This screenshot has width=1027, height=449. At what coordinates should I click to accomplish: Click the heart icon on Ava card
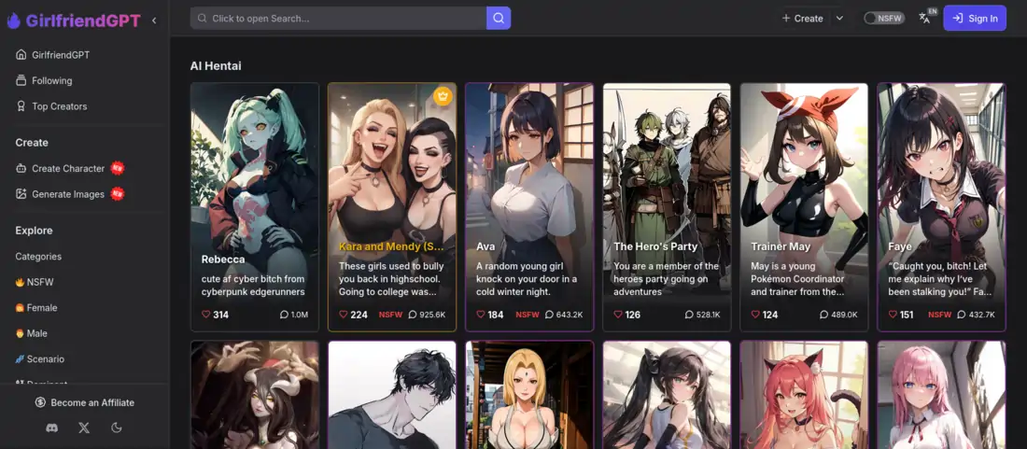coord(481,315)
